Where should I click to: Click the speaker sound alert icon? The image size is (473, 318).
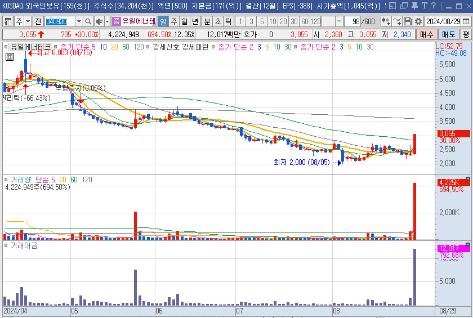point(99,21)
